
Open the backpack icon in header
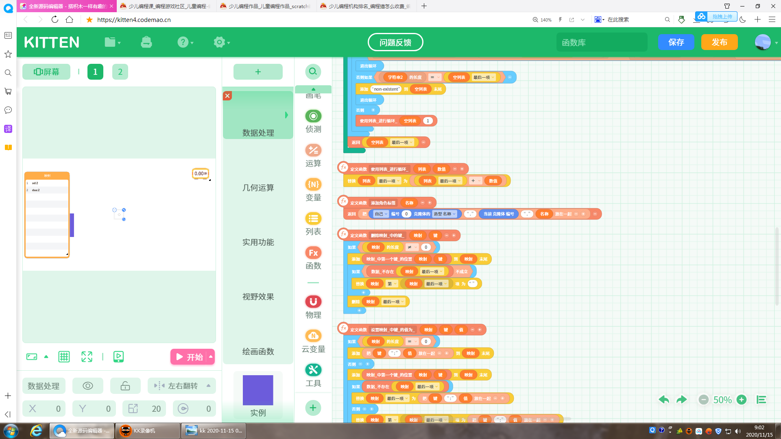coord(146,42)
